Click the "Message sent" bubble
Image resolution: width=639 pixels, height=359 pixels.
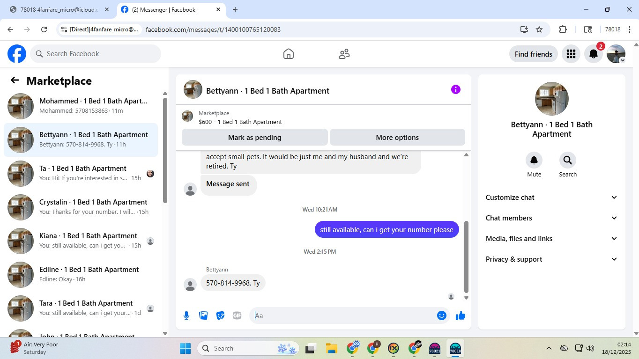pos(228,184)
